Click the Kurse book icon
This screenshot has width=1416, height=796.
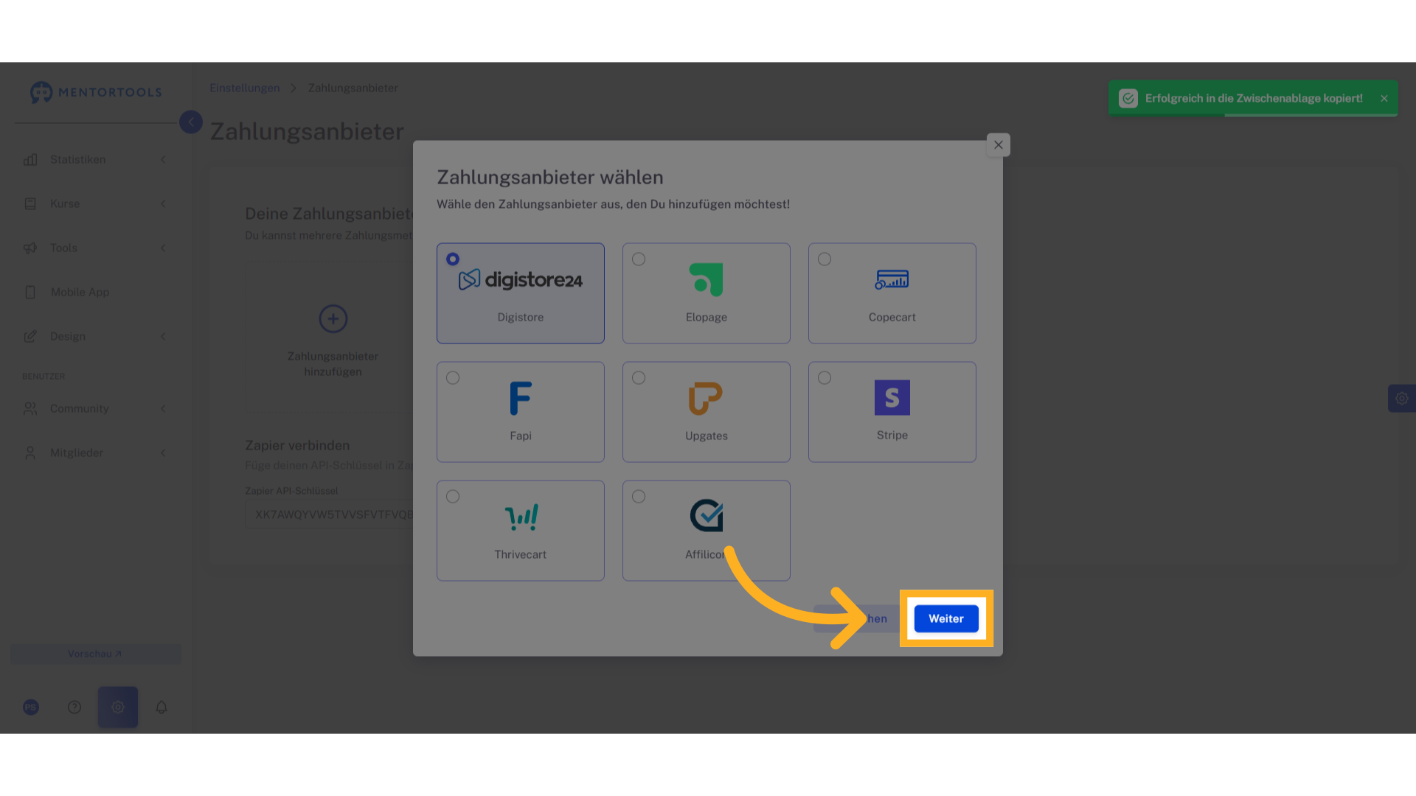[x=30, y=203]
